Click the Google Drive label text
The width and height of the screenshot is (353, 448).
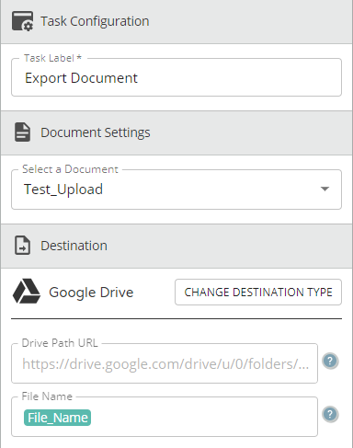(91, 293)
